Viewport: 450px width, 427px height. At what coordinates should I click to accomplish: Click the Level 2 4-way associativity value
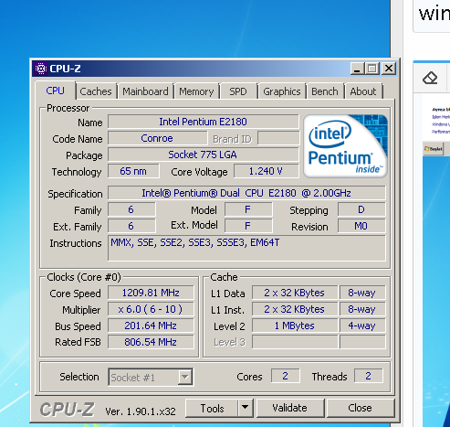click(362, 326)
